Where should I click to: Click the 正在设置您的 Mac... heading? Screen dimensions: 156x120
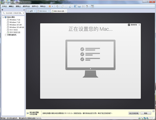coord(90,29)
